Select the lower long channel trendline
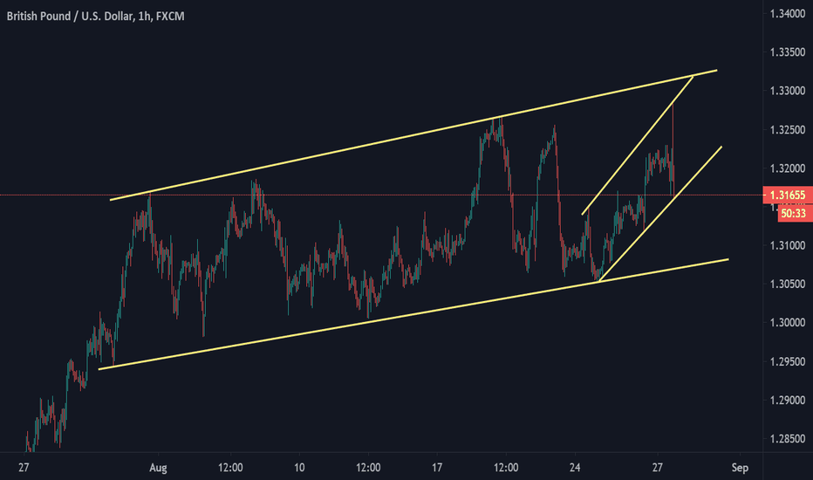Viewport: 813px width, 480px height. click(415, 314)
